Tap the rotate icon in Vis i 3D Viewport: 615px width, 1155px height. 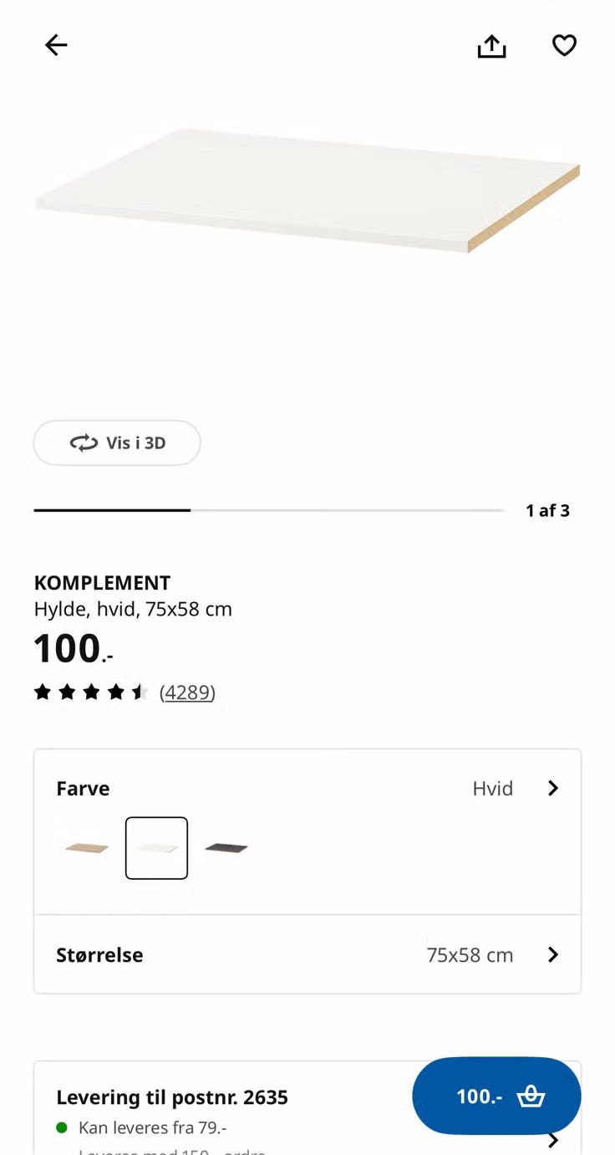[84, 443]
